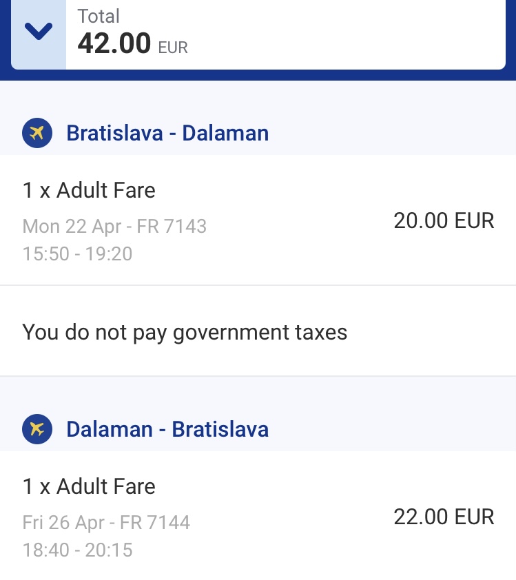Click the outbound flight plane icon
516x580 pixels.
[37, 133]
